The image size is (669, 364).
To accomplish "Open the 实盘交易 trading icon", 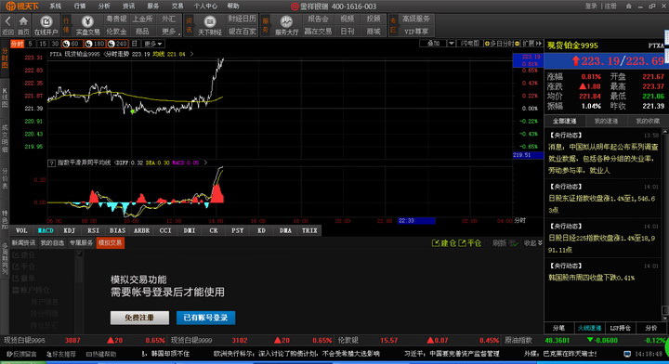I will [87, 21].
